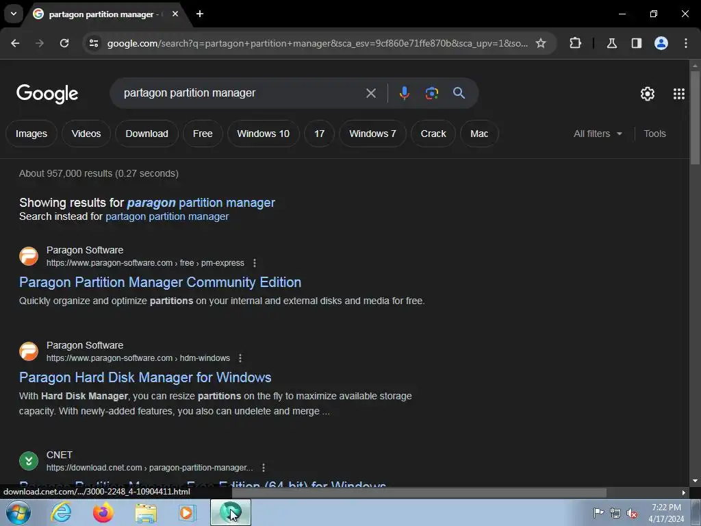
Task: Open the search Tools menu
Action: (654, 134)
